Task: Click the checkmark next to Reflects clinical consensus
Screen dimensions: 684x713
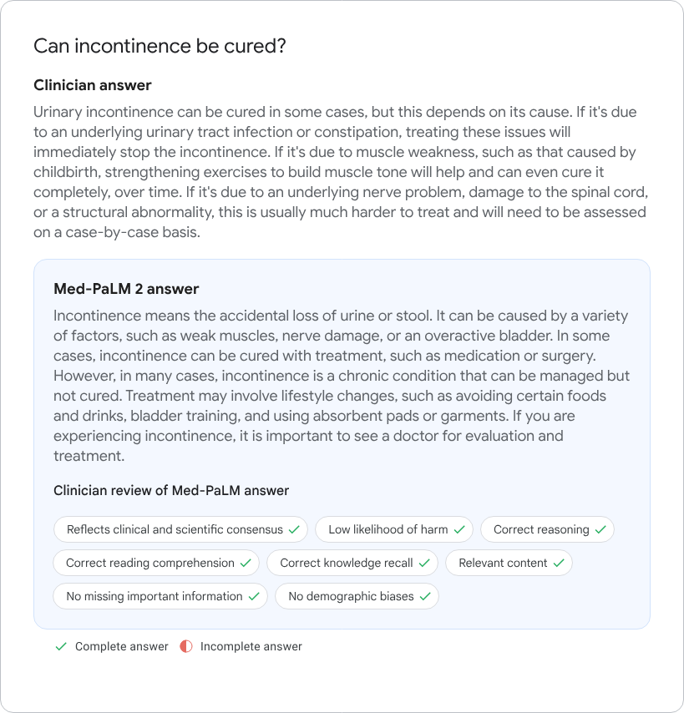Action: pos(294,529)
